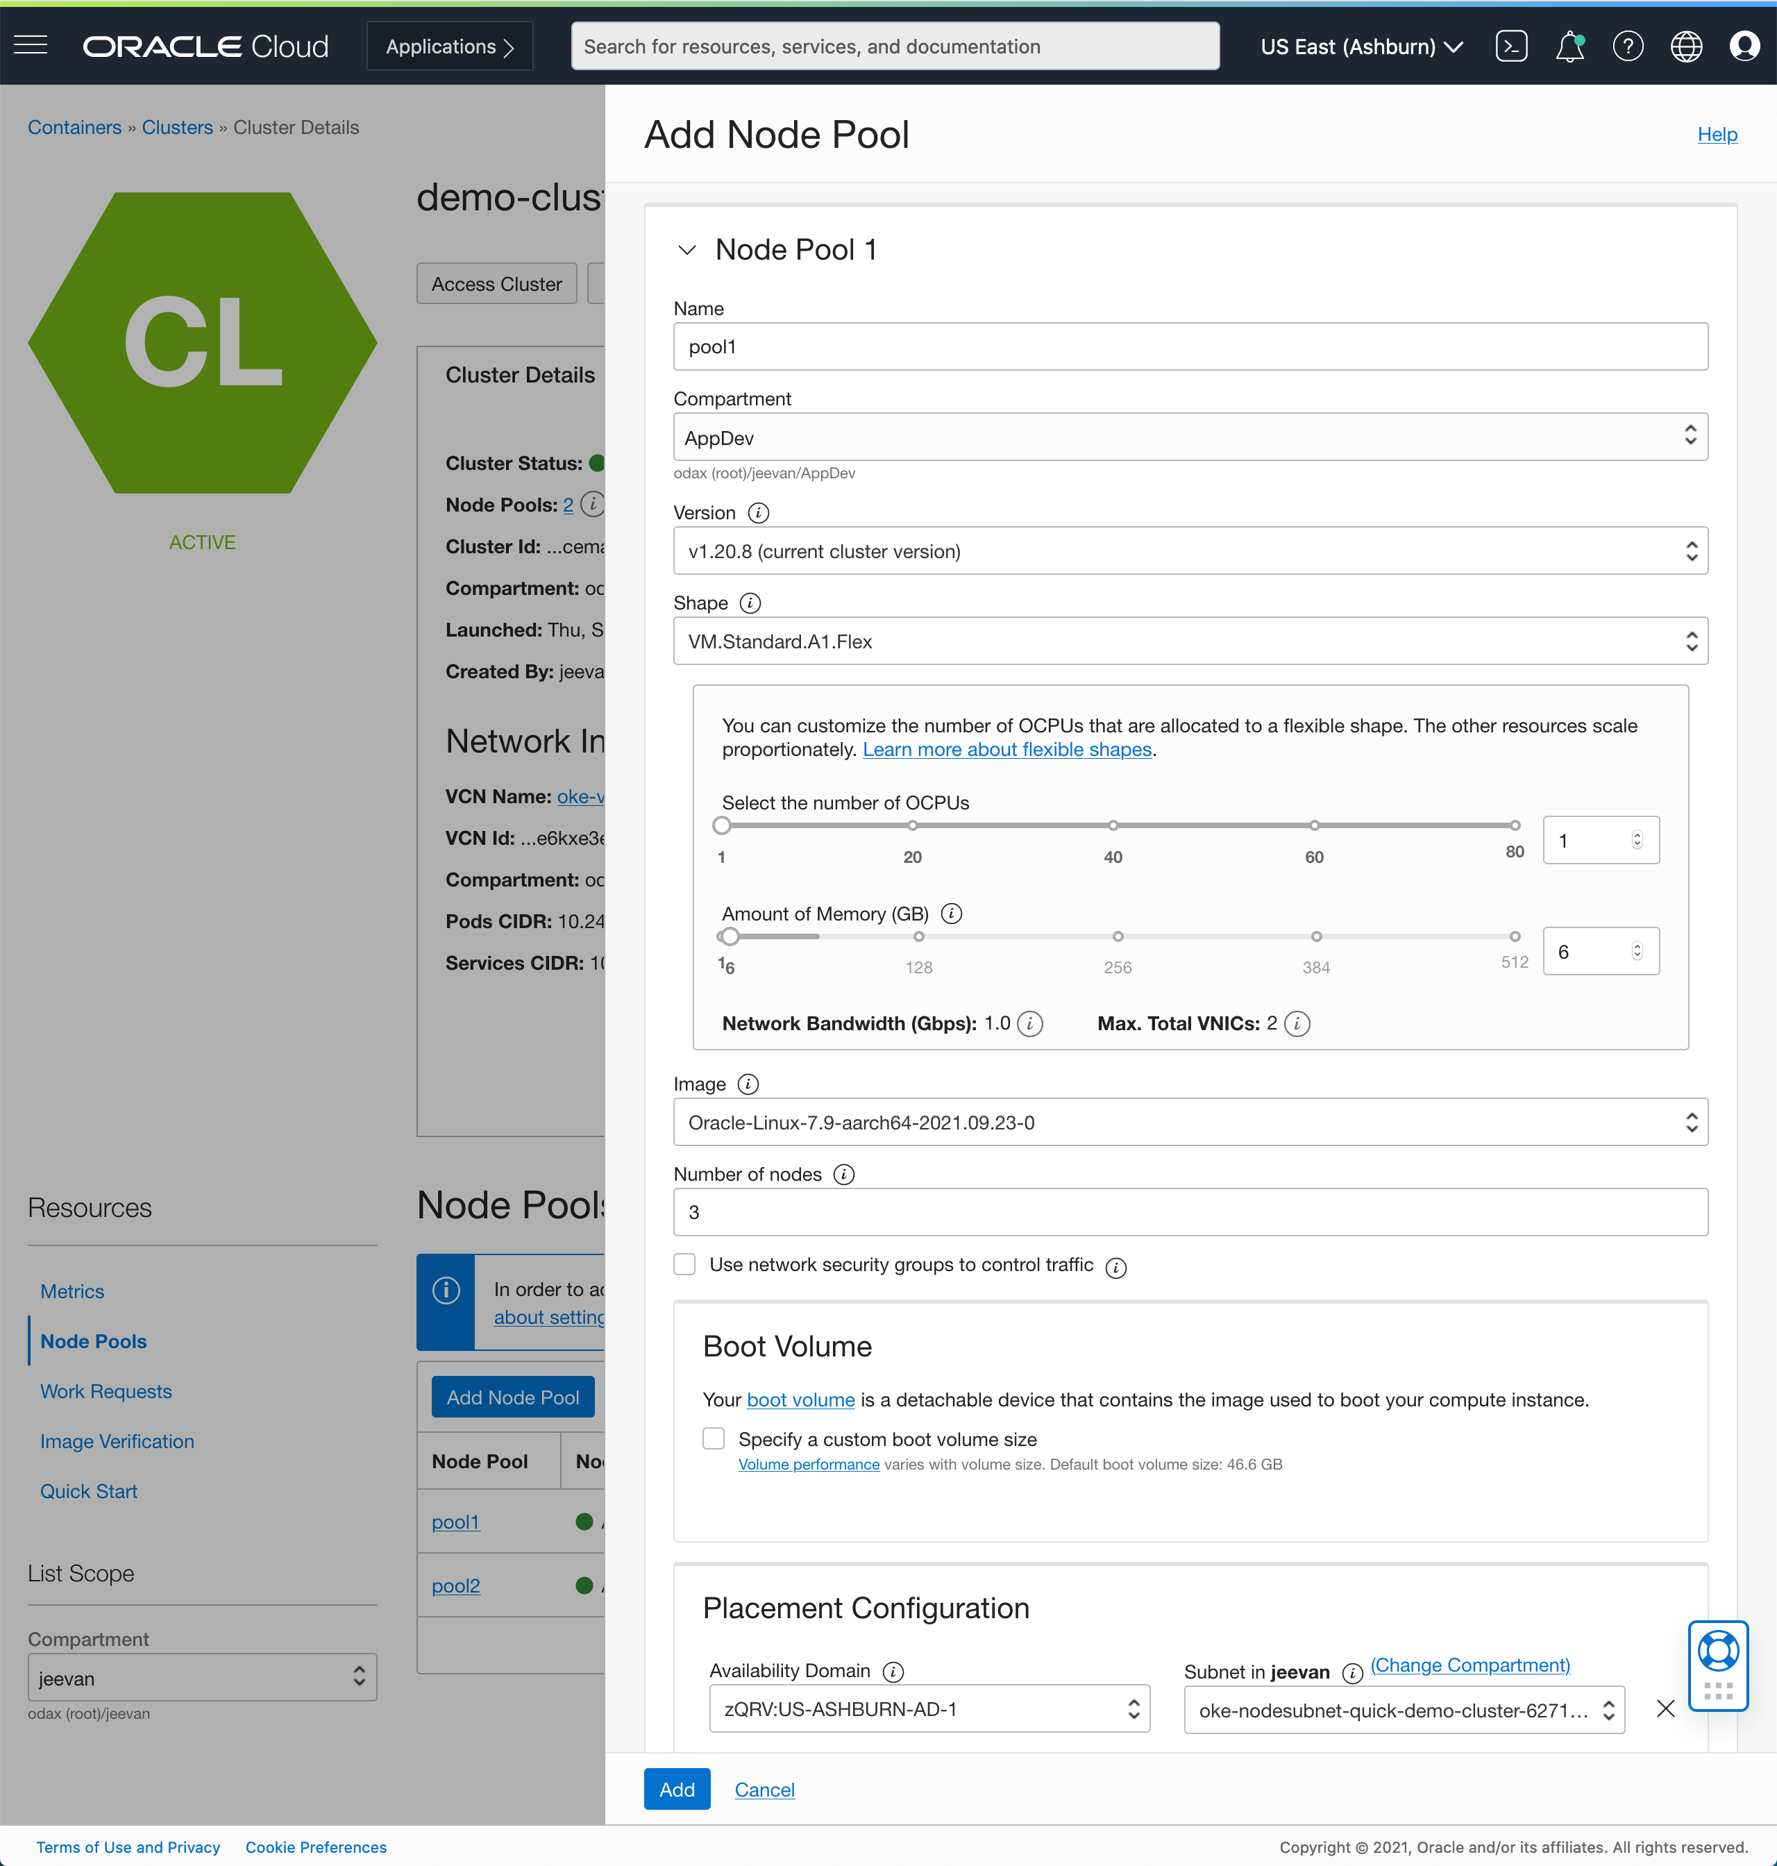The width and height of the screenshot is (1777, 1866).
Task: Open the Applications menu
Action: point(450,47)
